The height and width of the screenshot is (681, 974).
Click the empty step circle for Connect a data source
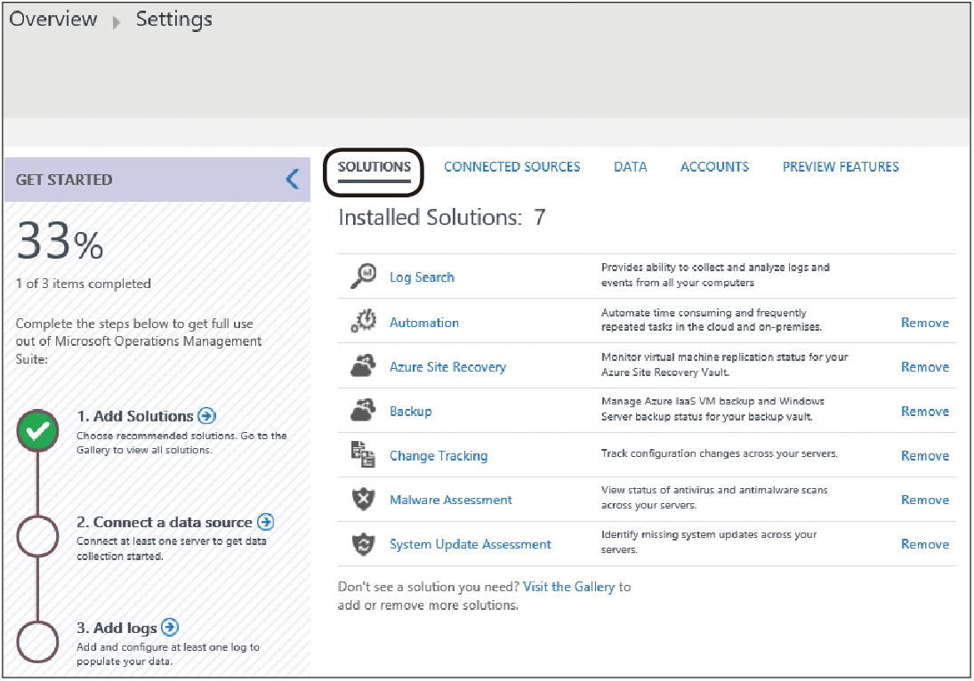[38, 536]
